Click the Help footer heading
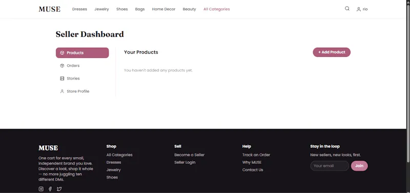The image size is (410, 193). click(247, 146)
